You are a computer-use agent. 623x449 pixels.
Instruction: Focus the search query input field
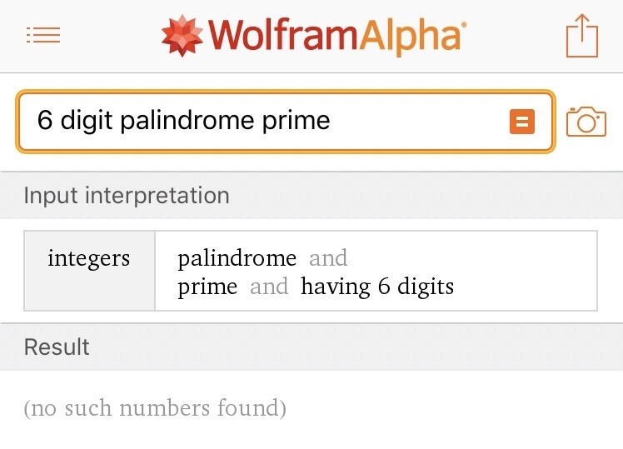tap(267, 122)
